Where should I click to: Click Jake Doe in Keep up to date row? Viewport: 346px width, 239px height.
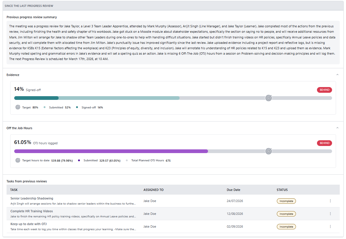[x=150, y=226]
